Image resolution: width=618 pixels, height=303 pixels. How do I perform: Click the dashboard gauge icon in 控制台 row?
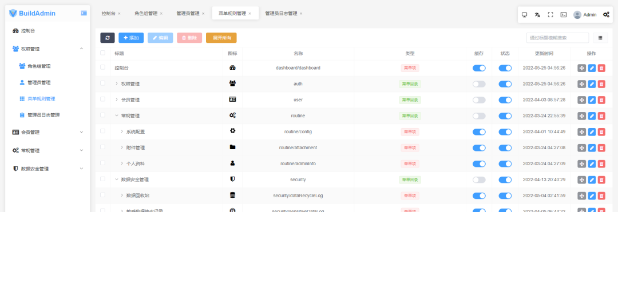point(232,67)
